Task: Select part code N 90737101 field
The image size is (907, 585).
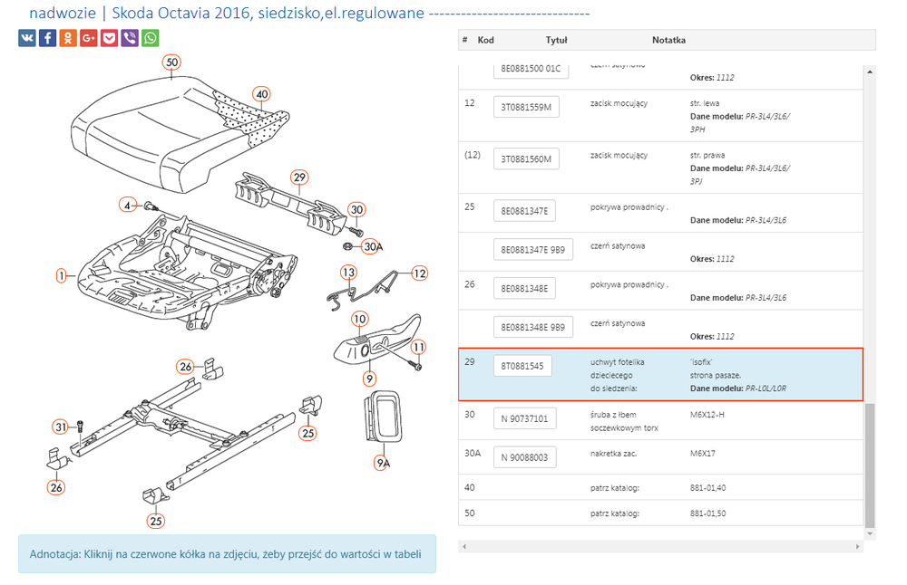Action: click(524, 418)
